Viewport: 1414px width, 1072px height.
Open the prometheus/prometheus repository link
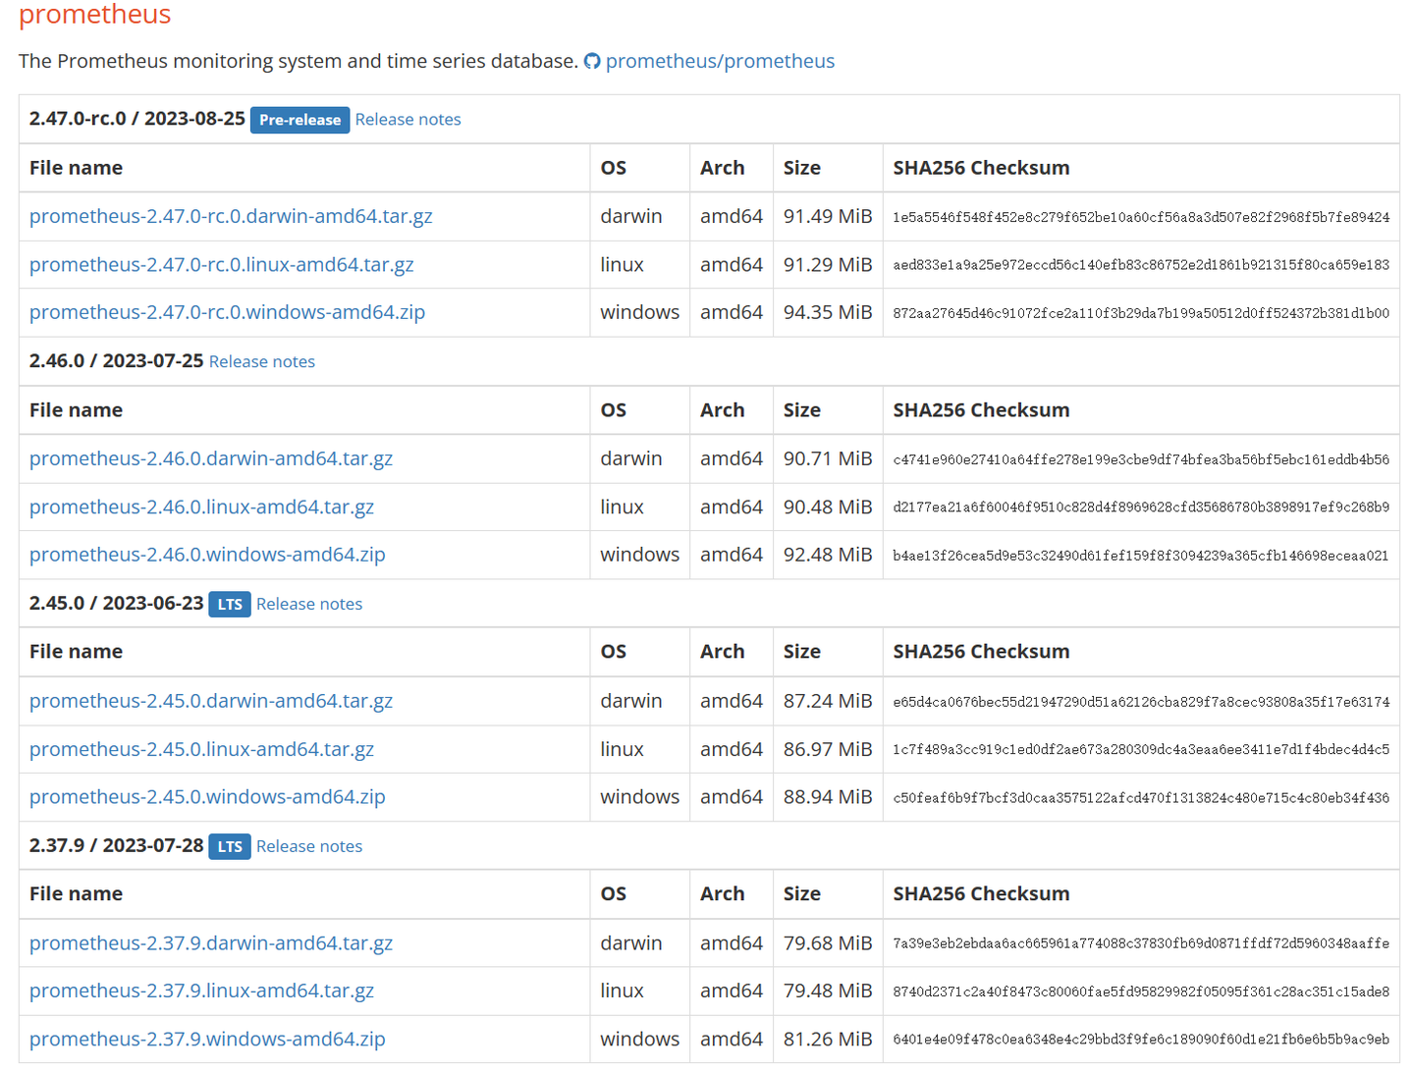720,61
